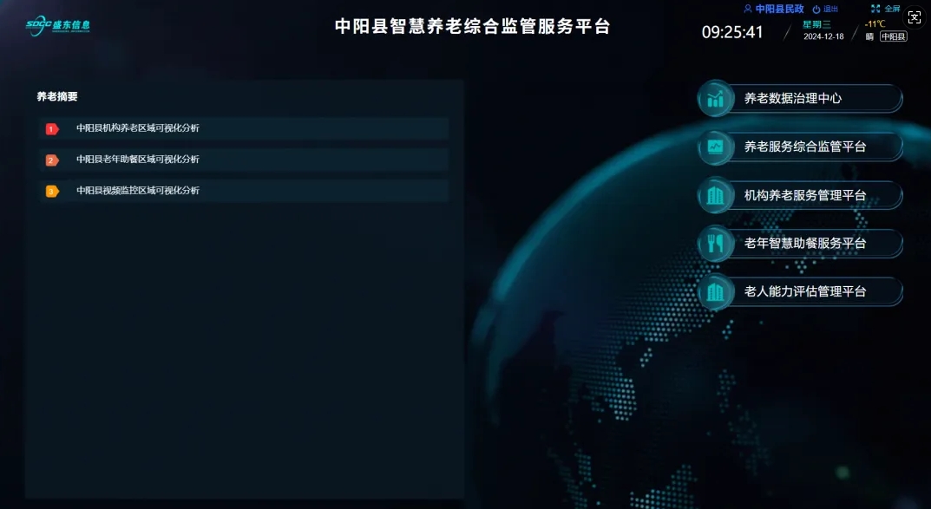Click the 养老摘要 panel heading

(57, 96)
